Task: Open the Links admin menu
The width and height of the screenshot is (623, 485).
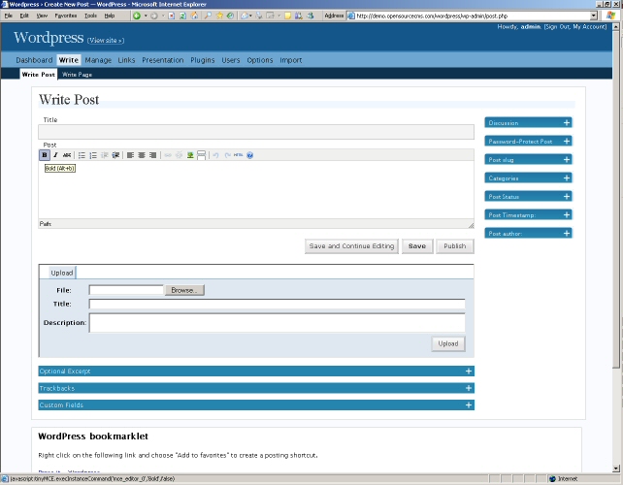Action: coord(126,60)
